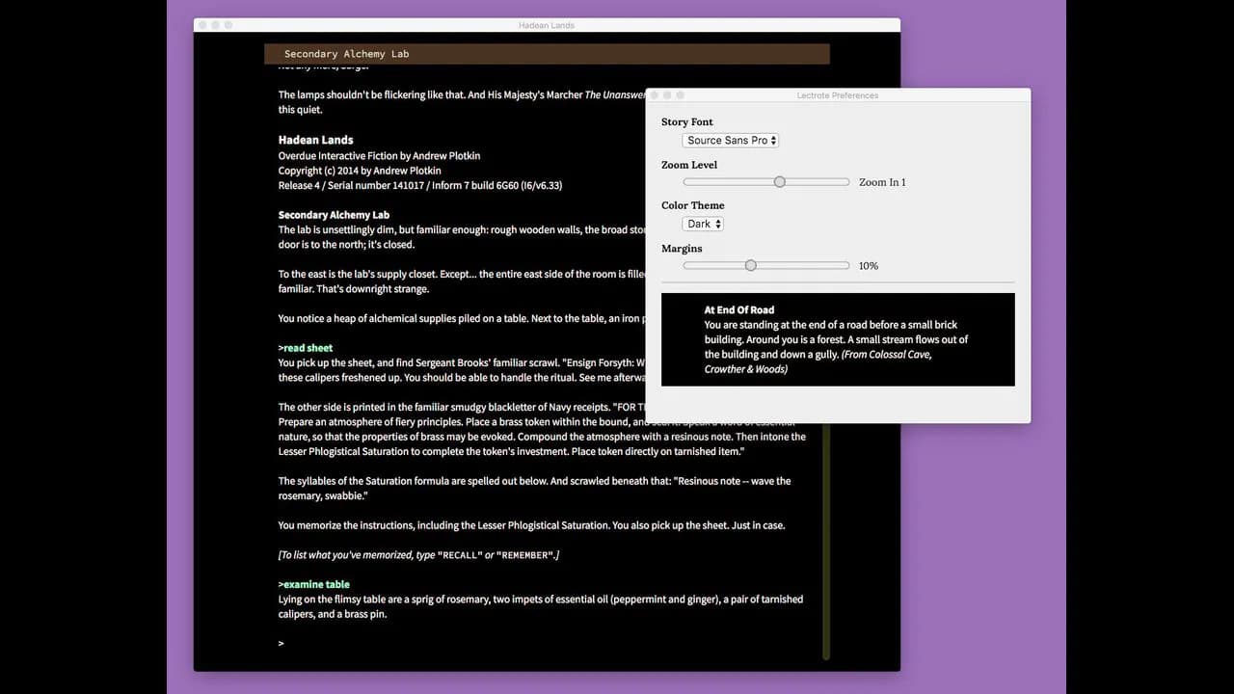Image resolution: width=1234 pixels, height=694 pixels.
Task: Click the "Hadean Lands" title bar text
Action: point(547,25)
